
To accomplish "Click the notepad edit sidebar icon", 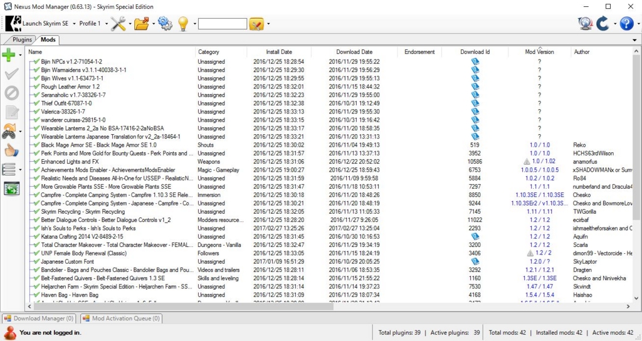I will [11, 112].
